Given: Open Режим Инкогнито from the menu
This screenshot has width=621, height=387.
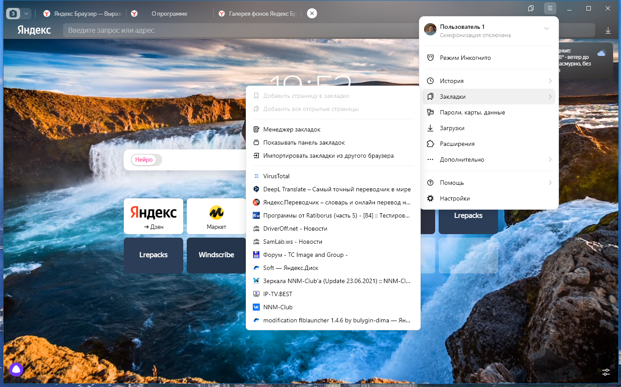Looking at the screenshot, I should pyautogui.click(x=488, y=58).
